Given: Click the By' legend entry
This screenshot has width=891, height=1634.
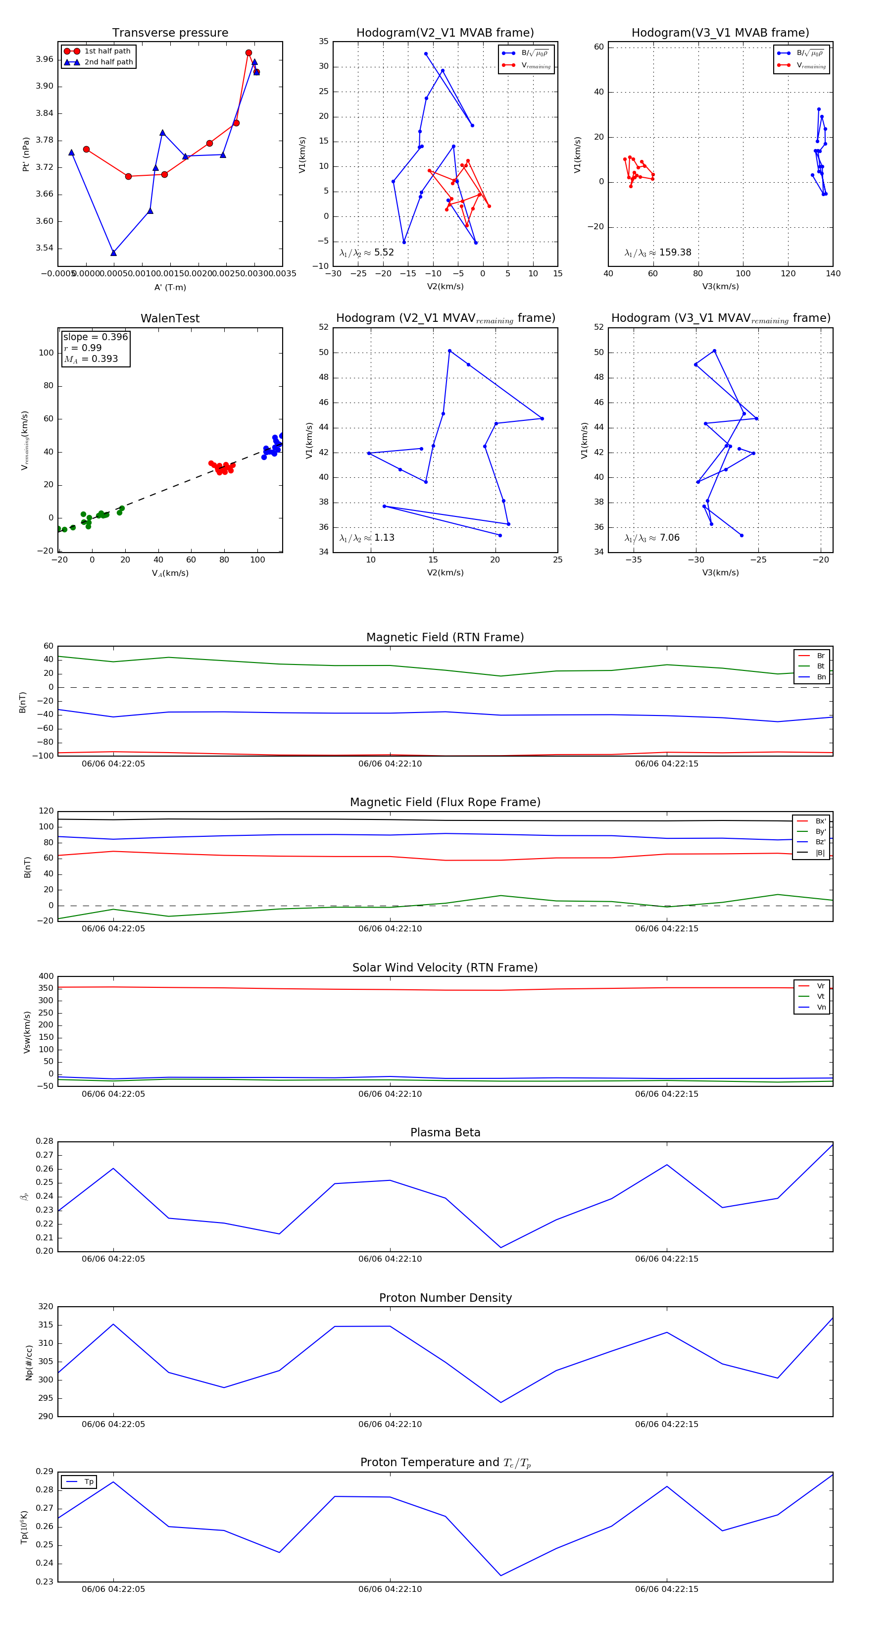Looking at the screenshot, I should tap(811, 831).
